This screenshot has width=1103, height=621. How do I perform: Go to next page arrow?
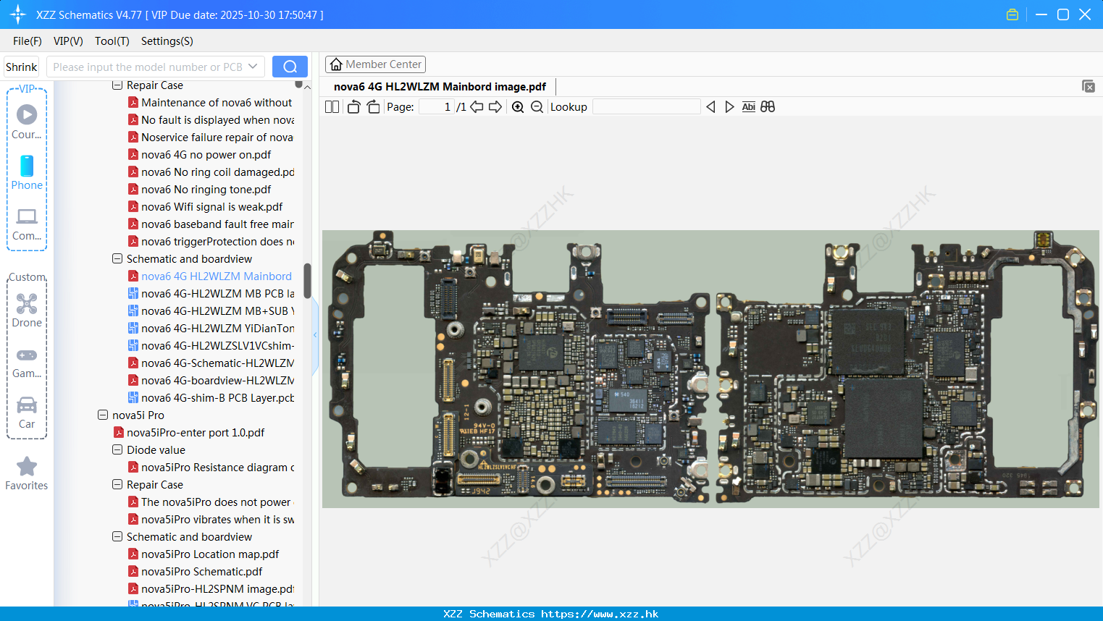[495, 106]
